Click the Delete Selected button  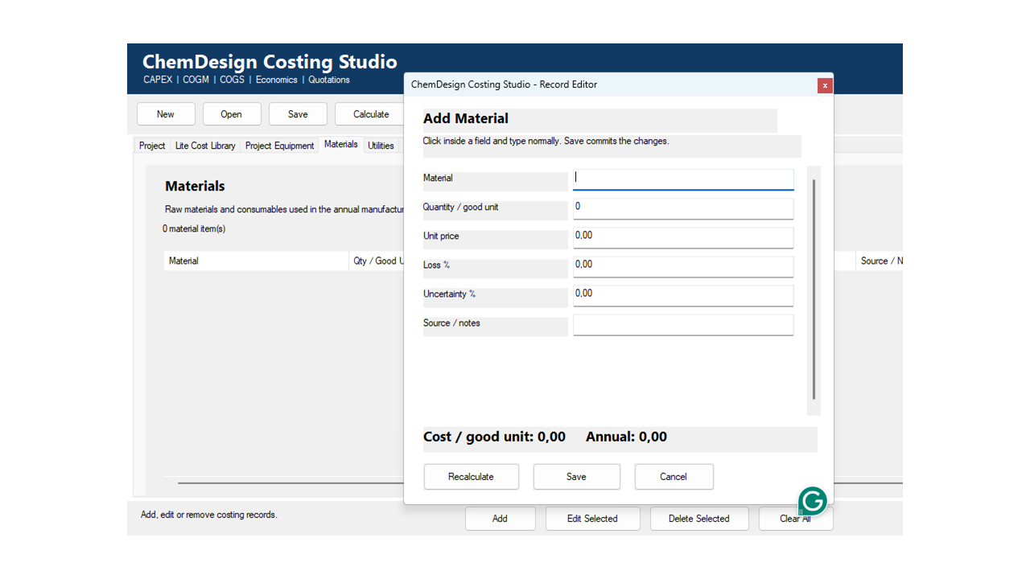[x=699, y=519]
